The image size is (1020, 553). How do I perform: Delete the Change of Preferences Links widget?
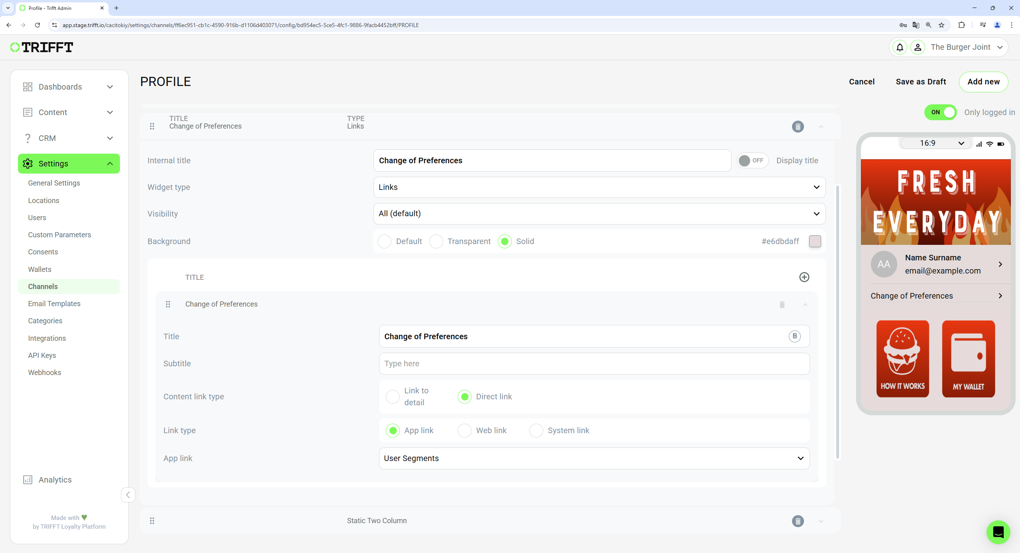798,127
